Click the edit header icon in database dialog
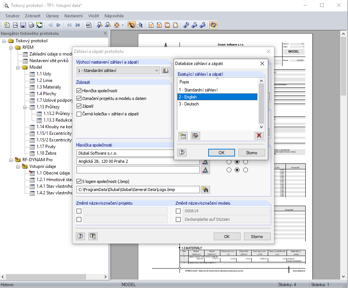 (195, 136)
